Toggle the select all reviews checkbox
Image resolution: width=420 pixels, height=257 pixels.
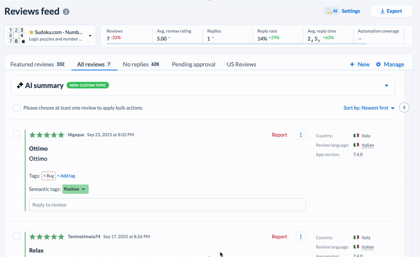17,108
